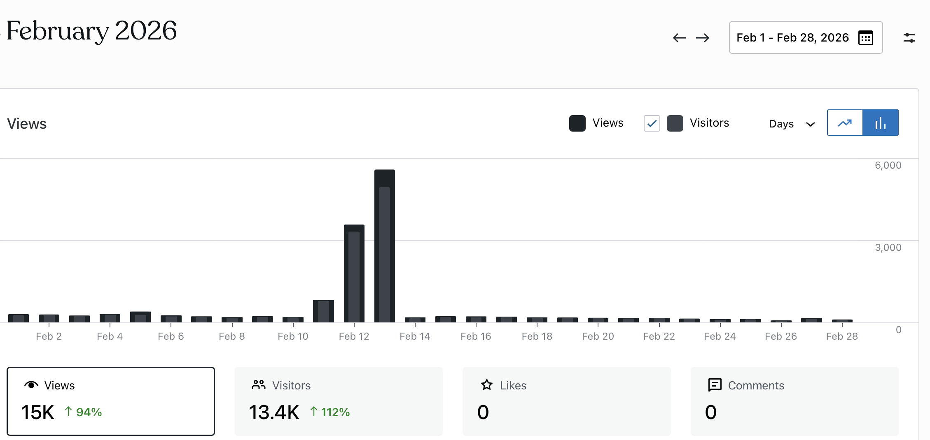The image size is (930, 440).
Task: Select the Comments stat card
Action: pyautogui.click(x=794, y=401)
